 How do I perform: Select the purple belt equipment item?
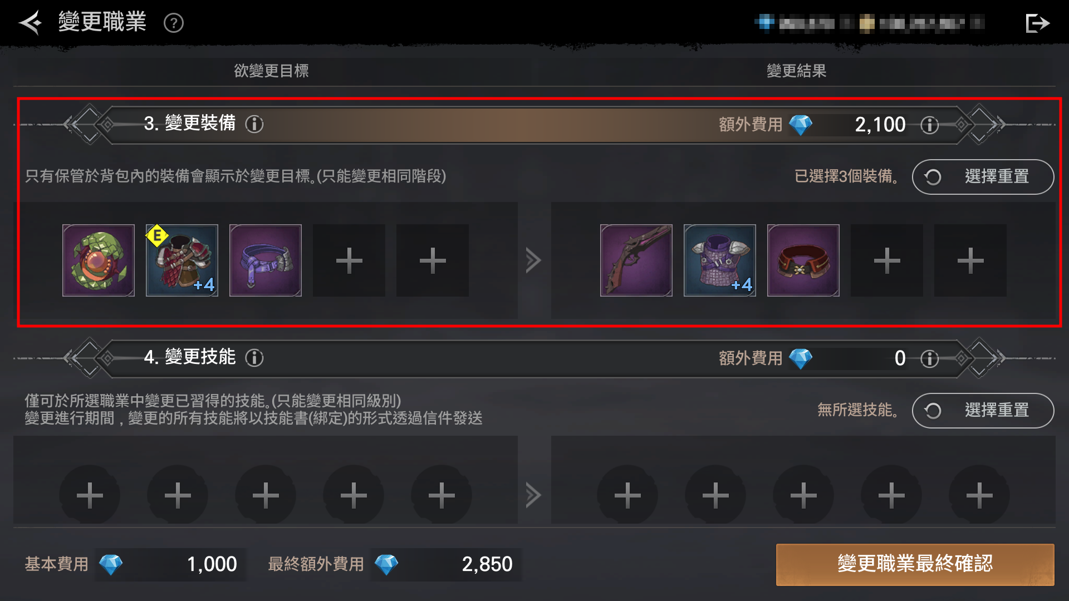click(266, 260)
